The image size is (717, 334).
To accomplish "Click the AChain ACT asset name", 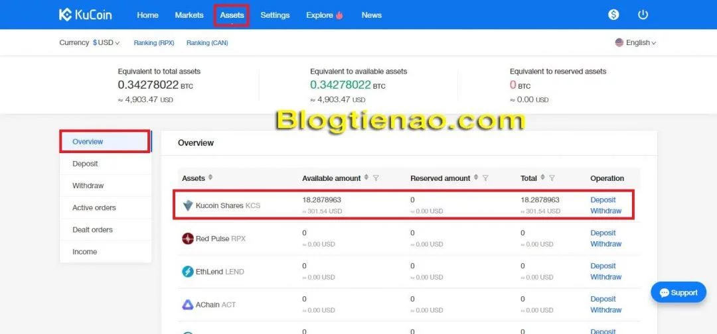I will (215, 304).
